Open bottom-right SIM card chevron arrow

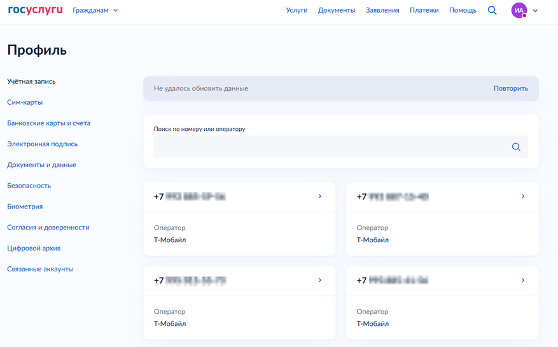[x=523, y=280]
